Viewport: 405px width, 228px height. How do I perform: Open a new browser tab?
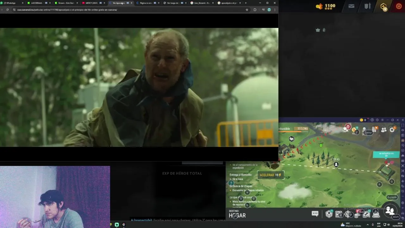246,3
